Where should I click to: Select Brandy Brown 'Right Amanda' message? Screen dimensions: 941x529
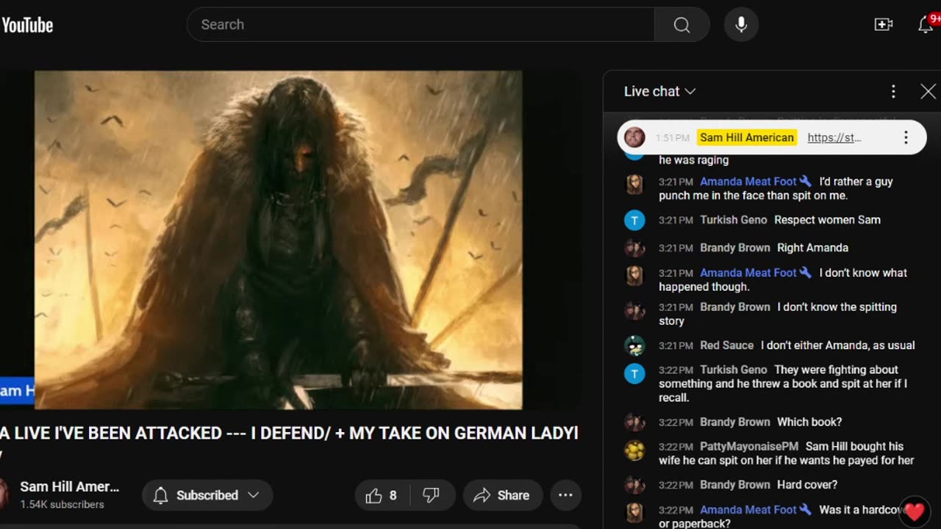(x=772, y=248)
